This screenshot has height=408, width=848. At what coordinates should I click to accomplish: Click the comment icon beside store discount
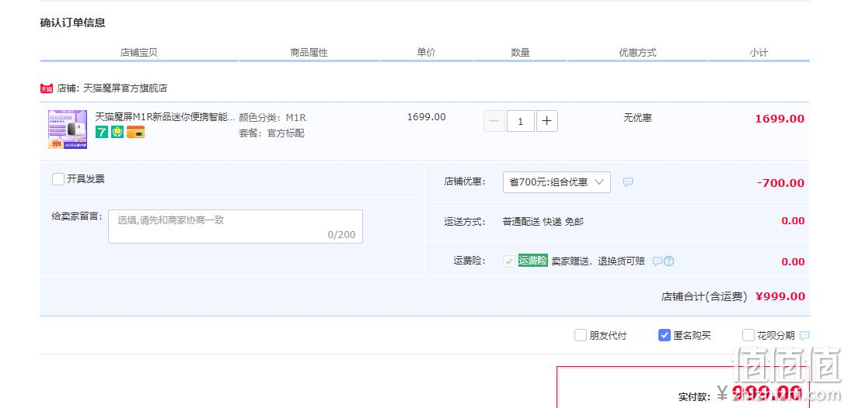pyautogui.click(x=628, y=182)
